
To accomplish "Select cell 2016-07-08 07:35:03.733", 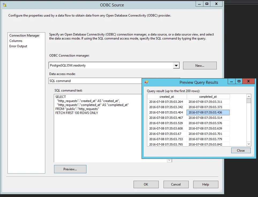I will coord(167,139).
